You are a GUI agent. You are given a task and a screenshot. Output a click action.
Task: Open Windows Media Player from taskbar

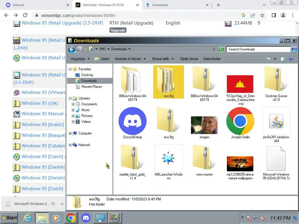[56, 218]
